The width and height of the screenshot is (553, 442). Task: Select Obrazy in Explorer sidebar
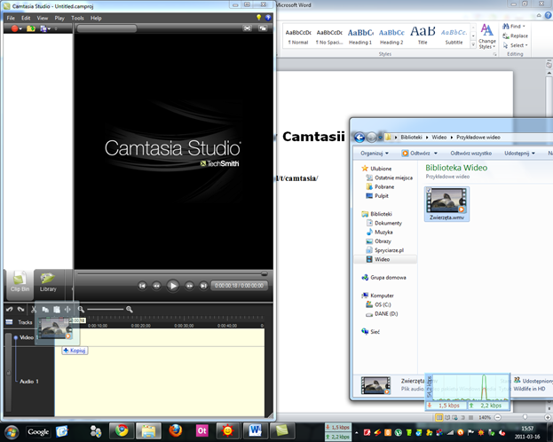point(378,241)
